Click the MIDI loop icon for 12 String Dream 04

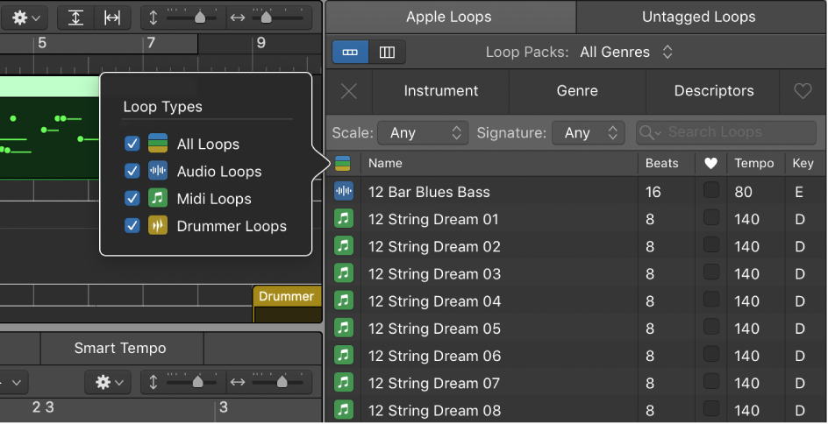coord(344,301)
